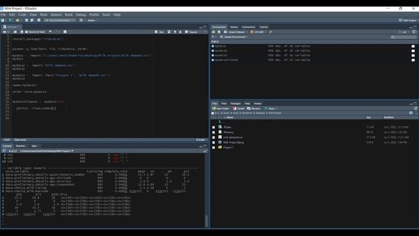Screen dimensions: 419x236
Task: Click the open file folder icon
Action: coord(18,20)
